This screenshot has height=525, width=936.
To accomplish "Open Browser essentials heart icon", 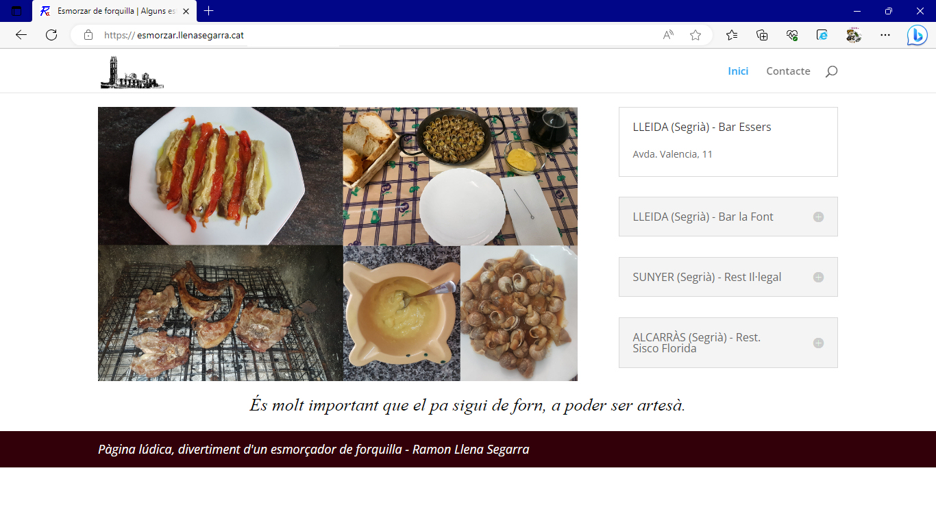I will click(x=792, y=35).
